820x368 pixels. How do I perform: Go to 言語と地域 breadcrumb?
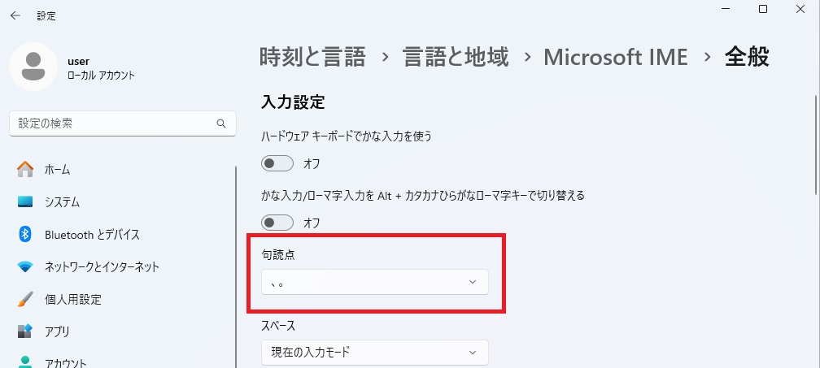[456, 57]
